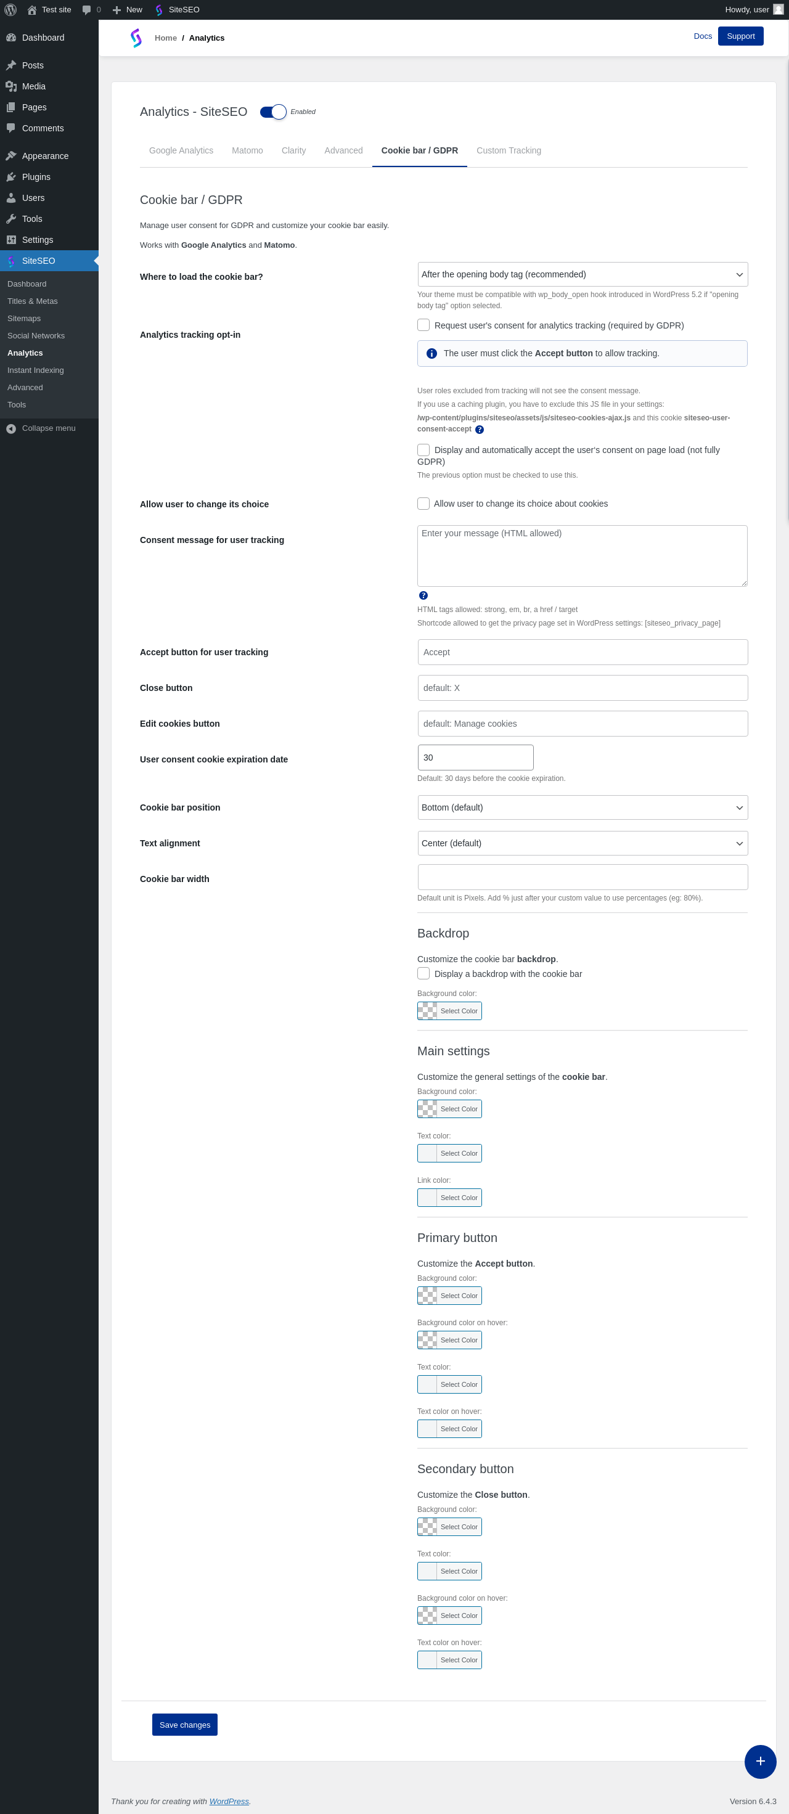The image size is (789, 1814).
Task: Switch to the Google Analytics tab
Action: pyautogui.click(x=181, y=150)
